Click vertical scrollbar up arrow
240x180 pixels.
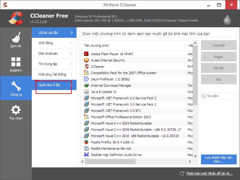tap(195, 43)
